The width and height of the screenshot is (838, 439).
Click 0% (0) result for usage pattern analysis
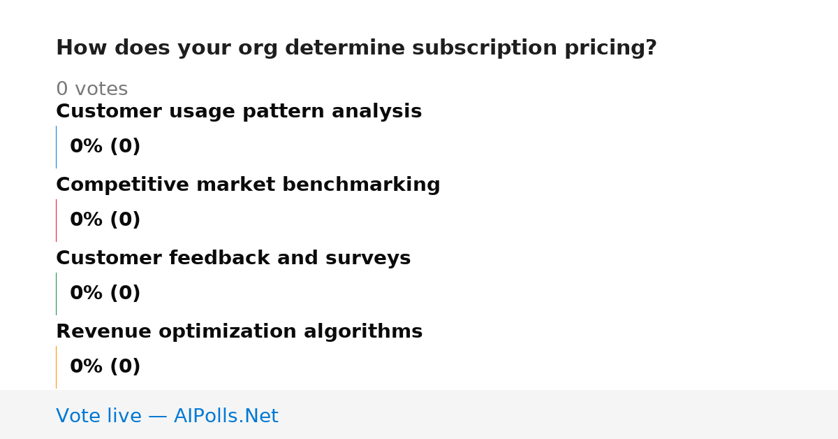coord(105,147)
